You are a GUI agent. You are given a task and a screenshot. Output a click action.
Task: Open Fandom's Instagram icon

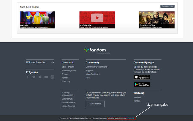[x=52, y=77]
